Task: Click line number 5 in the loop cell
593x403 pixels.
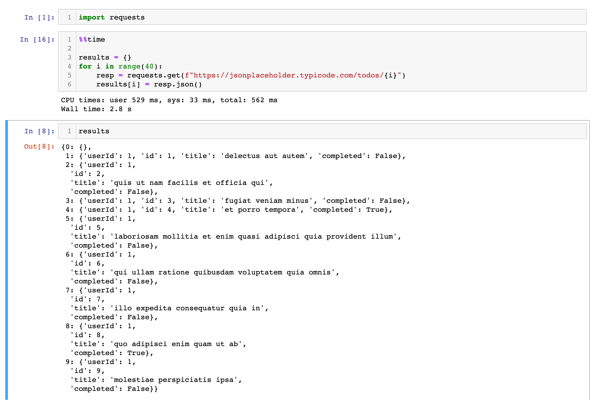Action: [70, 75]
